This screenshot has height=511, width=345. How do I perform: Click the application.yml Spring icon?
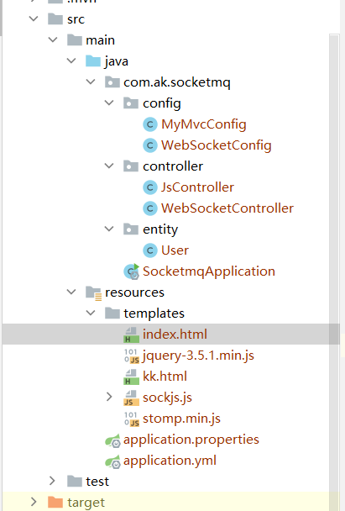point(112,461)
